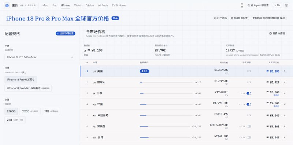
Task: Enable tax refund toggle for 阿联酋
Action: [249, 126]
